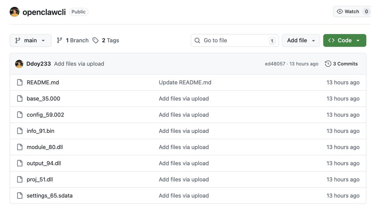Click the Public visibility badge
Screen dimensions: 371x209
tap(79, 12)
